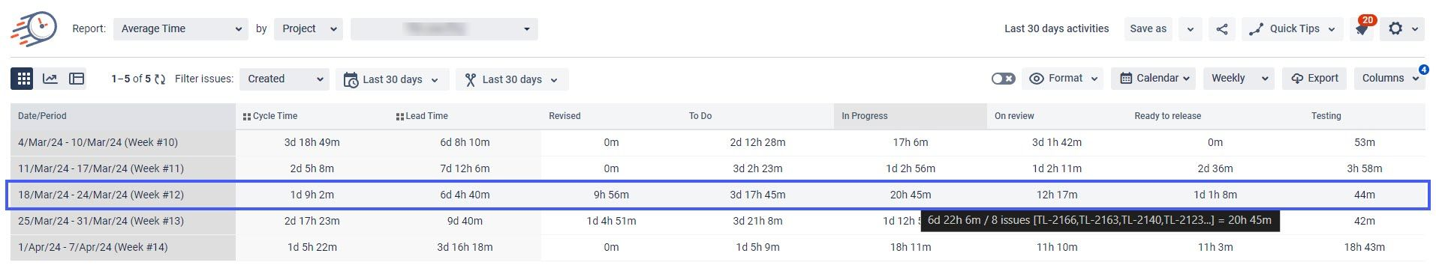The image size is (1436, 271).
Task: Click the Save as button
Action: [1148, 29]
